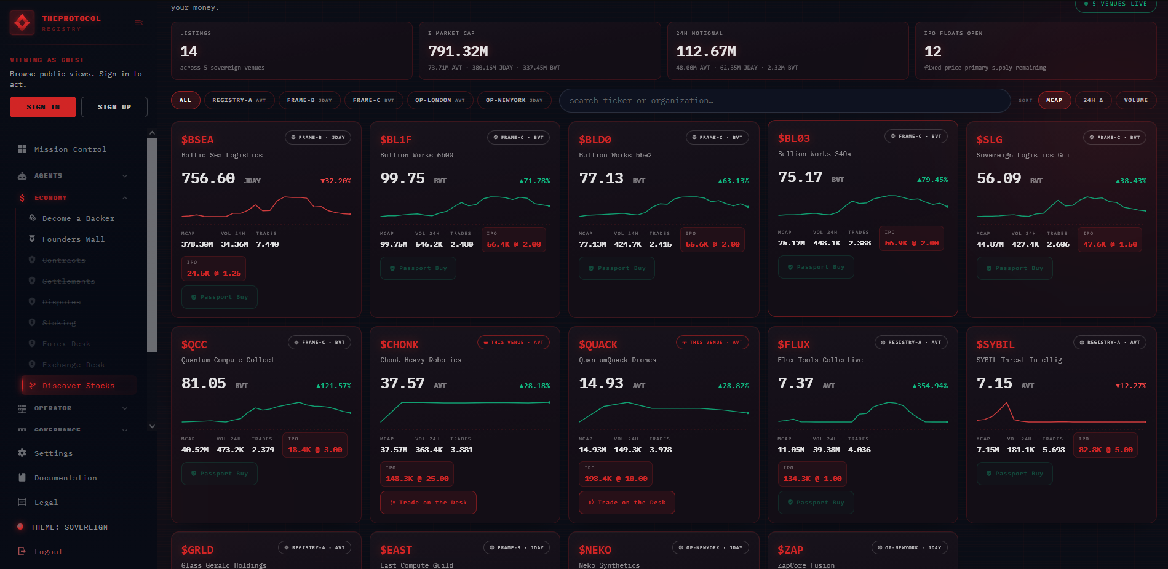Click the Settlements lock icon

coord(32,281)
